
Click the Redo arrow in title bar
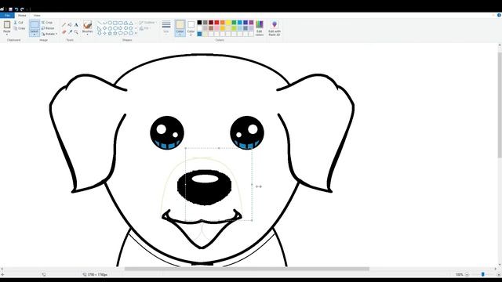(x=22, y=9)
